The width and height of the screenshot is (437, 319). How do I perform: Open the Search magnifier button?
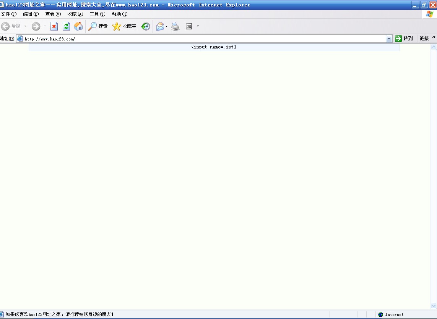(x=97, y=26)
